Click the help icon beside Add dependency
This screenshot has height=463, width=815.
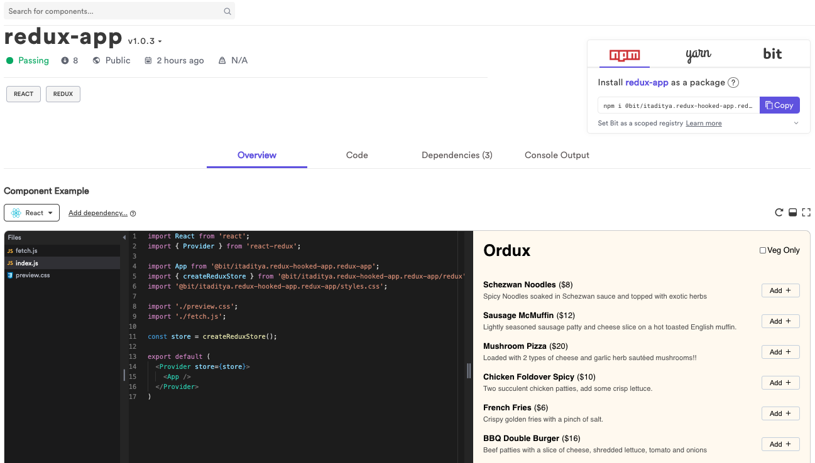[132, 213]
